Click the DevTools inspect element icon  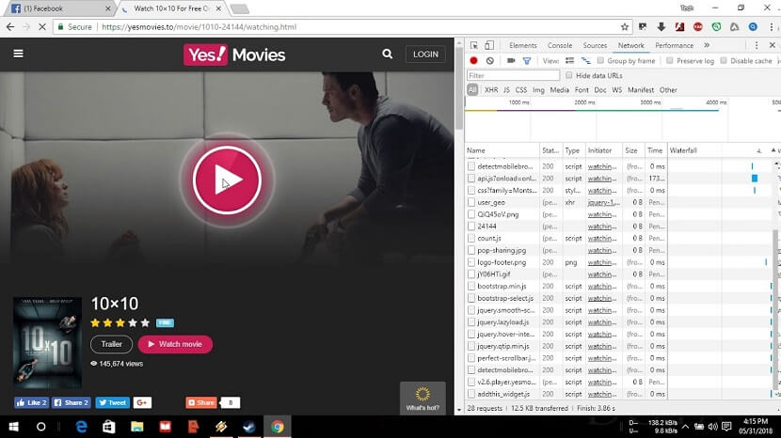[x=473, y=45]
